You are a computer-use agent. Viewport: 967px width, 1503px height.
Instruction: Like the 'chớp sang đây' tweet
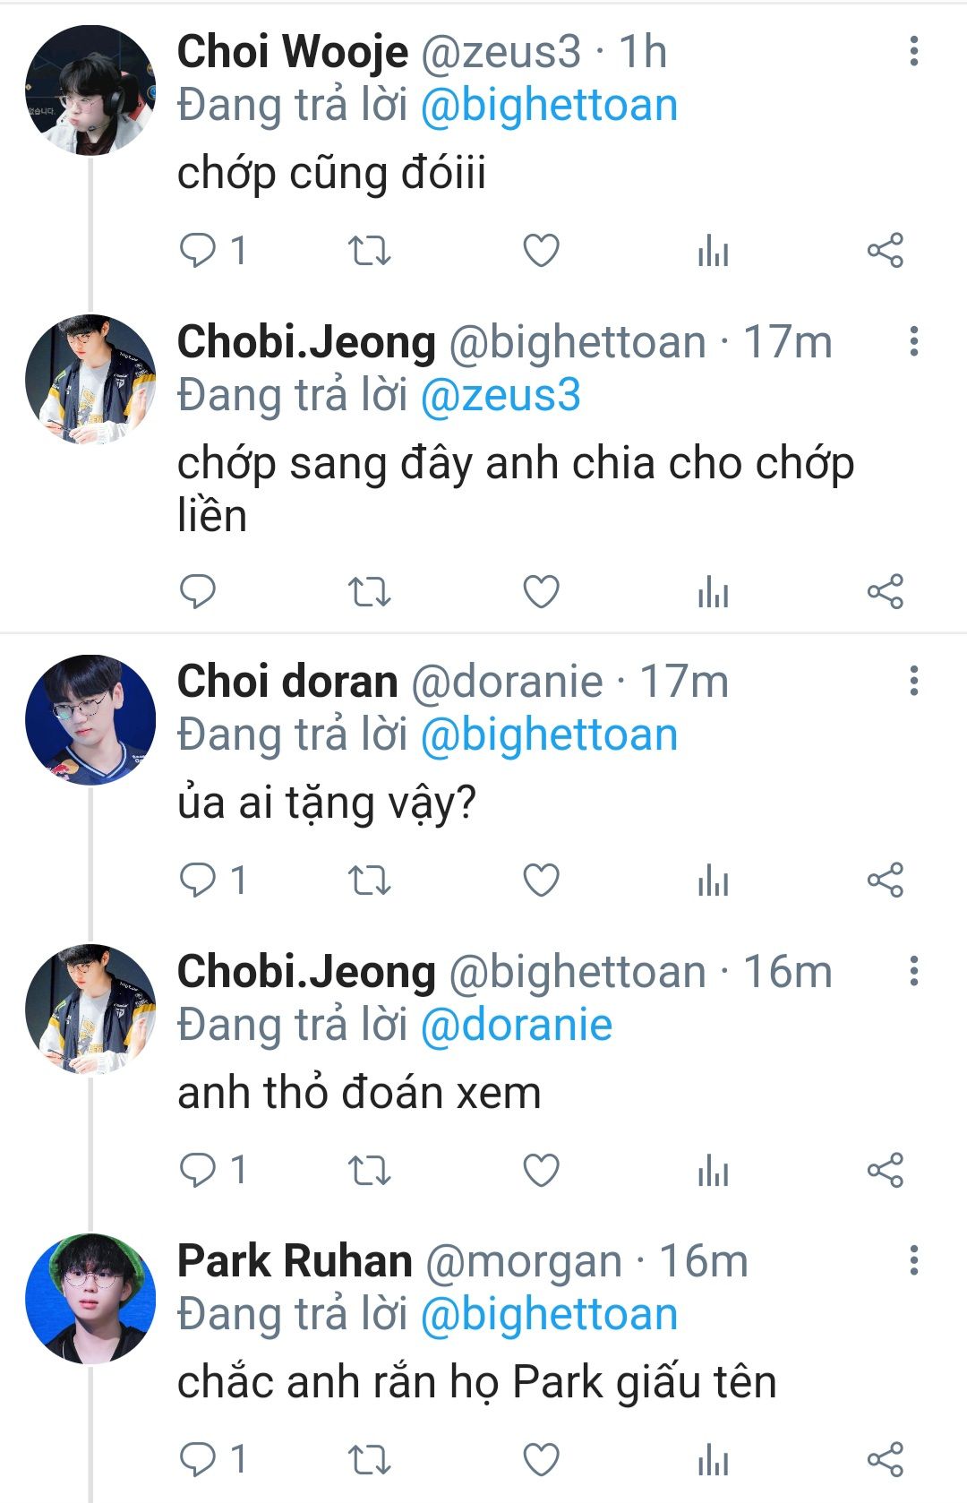point(541,591)
